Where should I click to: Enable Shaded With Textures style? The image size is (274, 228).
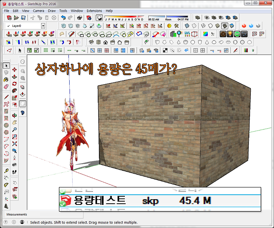pyautogui.click(x=225, y=26)
